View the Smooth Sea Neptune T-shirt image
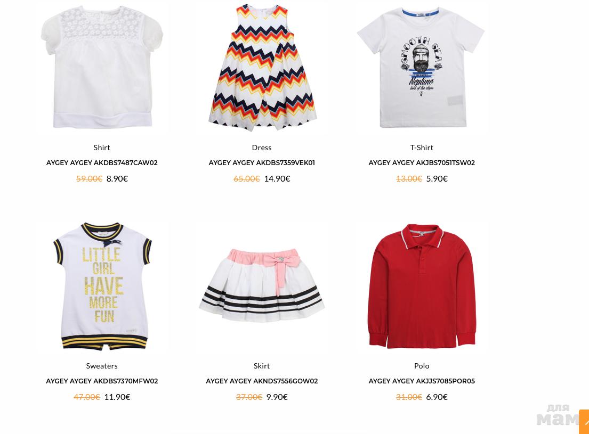 pyautogui.click(x=422, y=67)
